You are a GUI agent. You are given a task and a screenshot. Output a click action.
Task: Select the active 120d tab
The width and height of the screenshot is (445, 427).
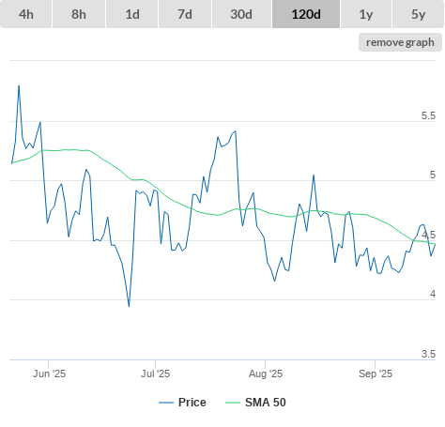coord(306,14)
